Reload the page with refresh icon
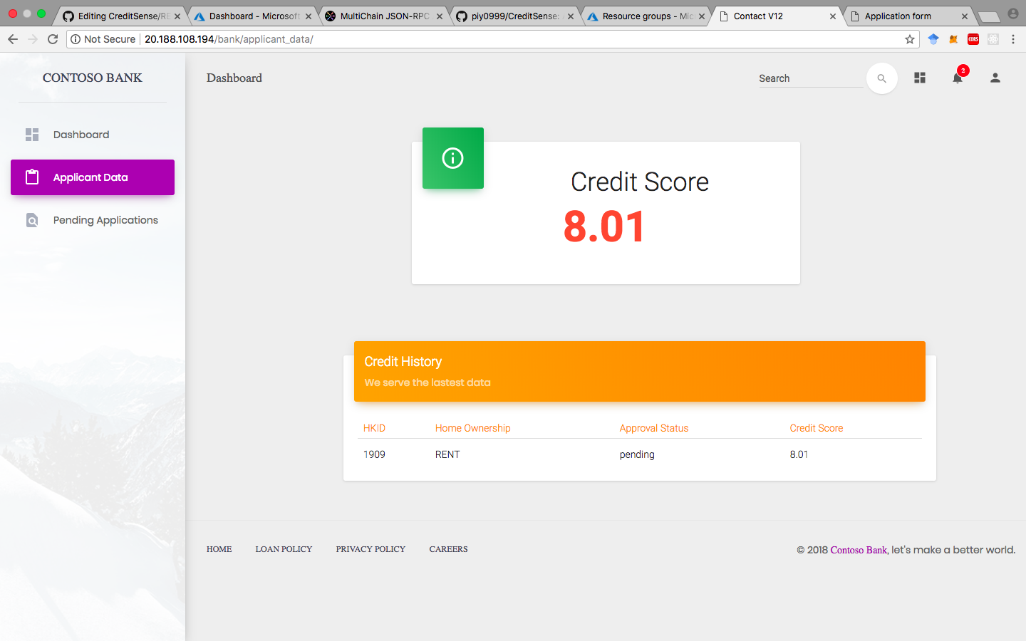The height and width of the screenshot is (641, 1026). [53, 39]
